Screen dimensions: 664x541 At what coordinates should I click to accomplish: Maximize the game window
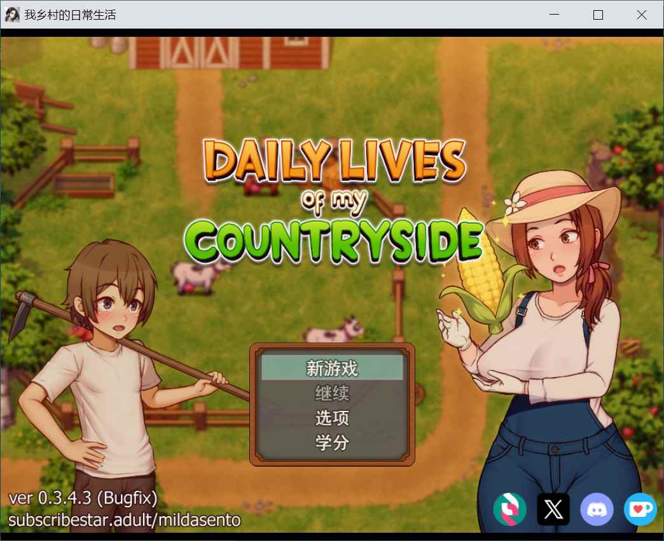point(598,15)
